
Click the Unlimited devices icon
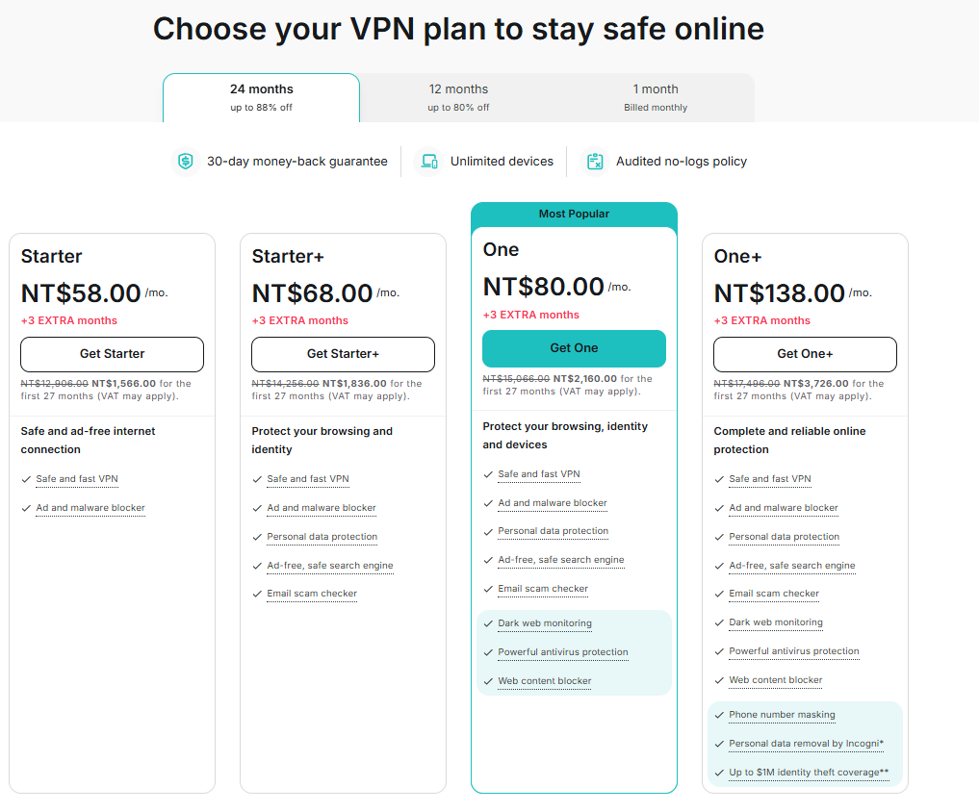[x=428, y=162]
